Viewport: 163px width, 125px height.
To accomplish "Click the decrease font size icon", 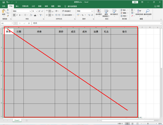I will pyautogui.click(x=42, y=11).
